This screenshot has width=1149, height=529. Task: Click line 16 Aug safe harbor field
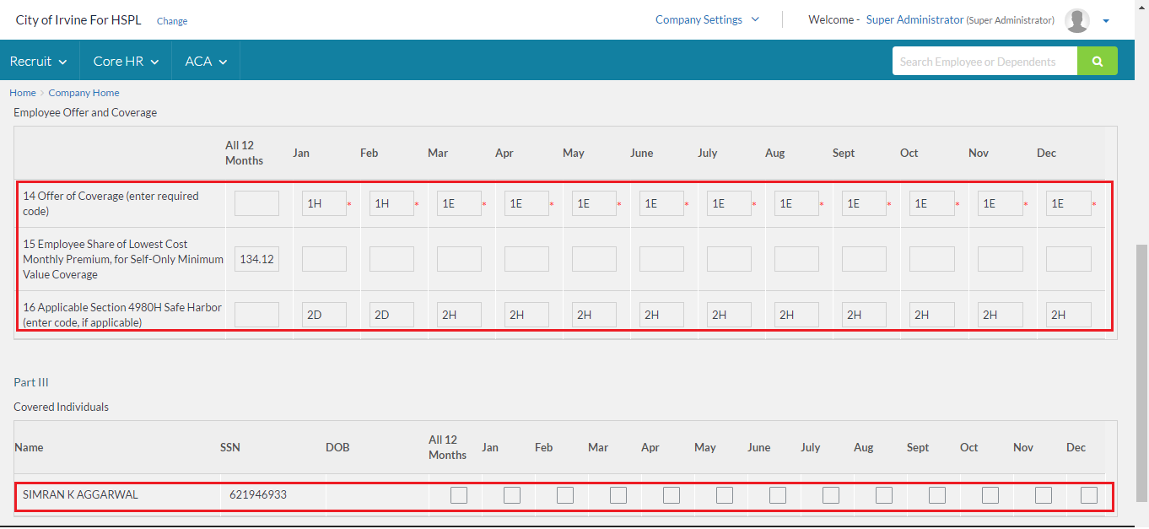(796, 315)
